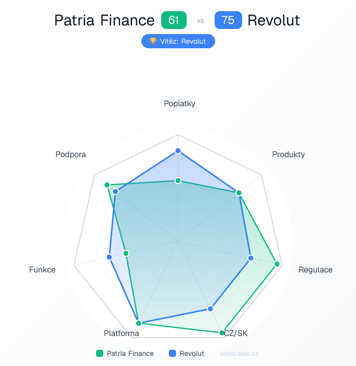This screenshot has width=356, height=366.
Task: Toggle Revolut legend entry
Action: [187, 353]
